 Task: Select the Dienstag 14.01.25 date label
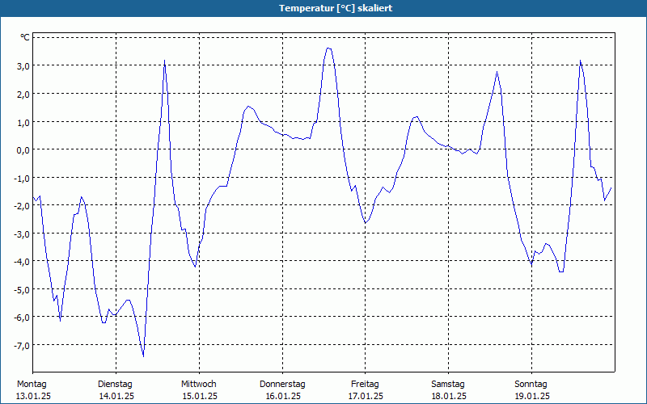click(116, 390)
